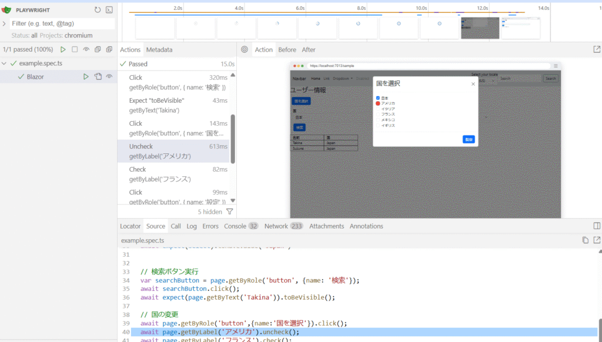602x342 pixels.
Task: Toggle the output terminal icon
Action: click(109, 10)
